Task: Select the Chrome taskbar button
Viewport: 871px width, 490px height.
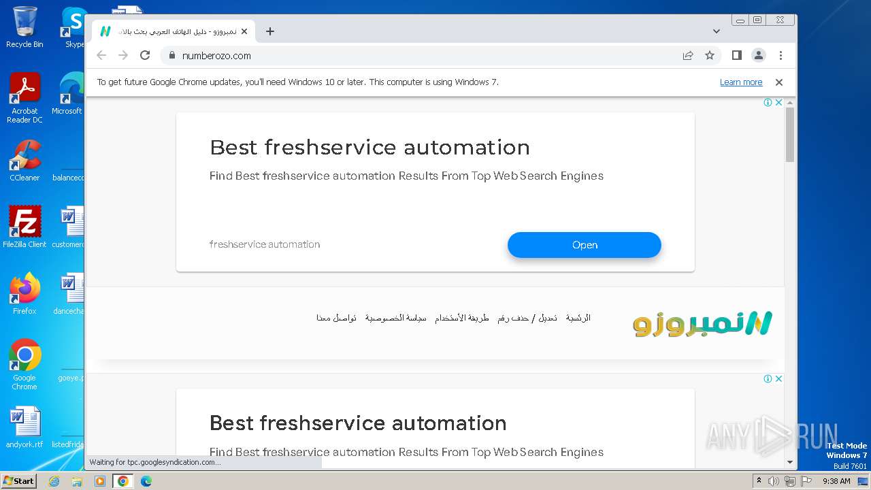Action: coord(123,481)
